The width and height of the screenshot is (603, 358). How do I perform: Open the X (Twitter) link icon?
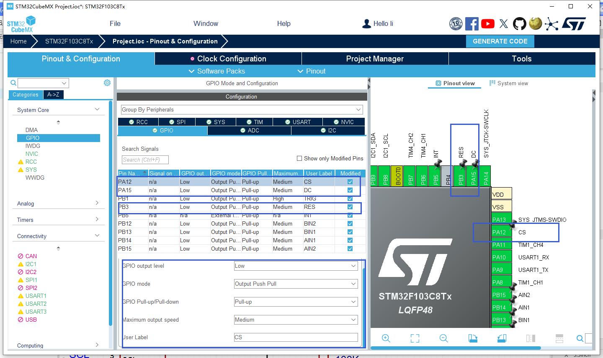click(504, 24)
